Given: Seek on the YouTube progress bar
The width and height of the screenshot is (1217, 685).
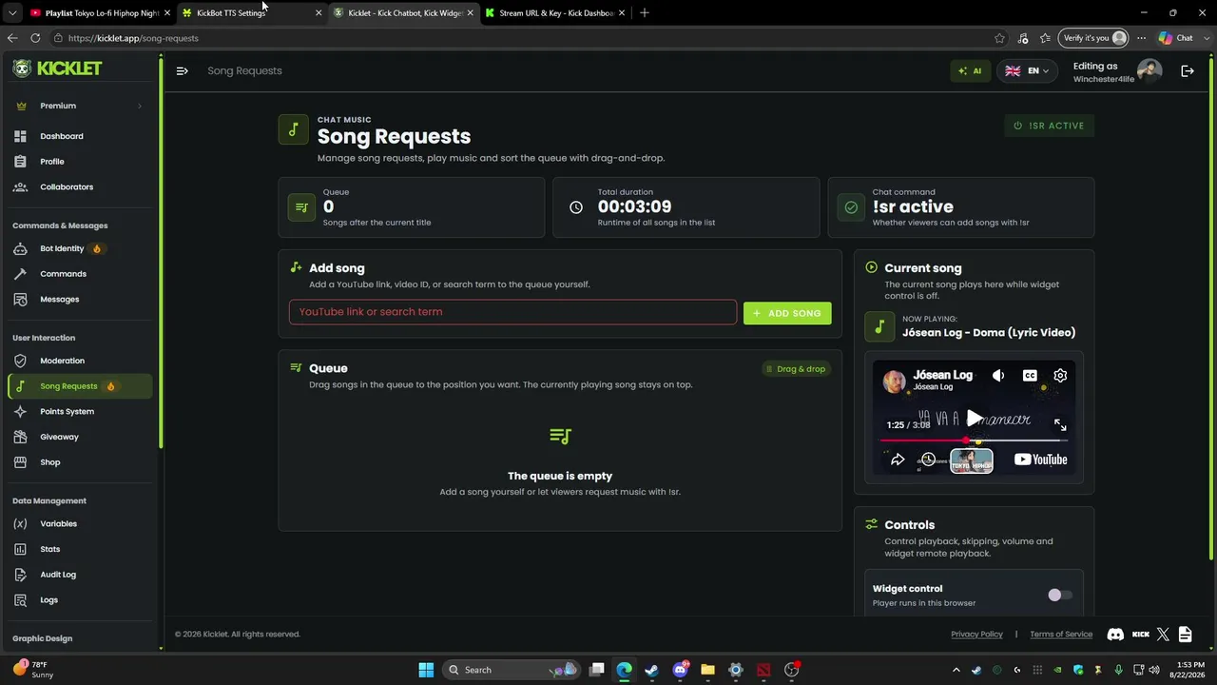Looking at the screenshot, I should coord(974,440).
